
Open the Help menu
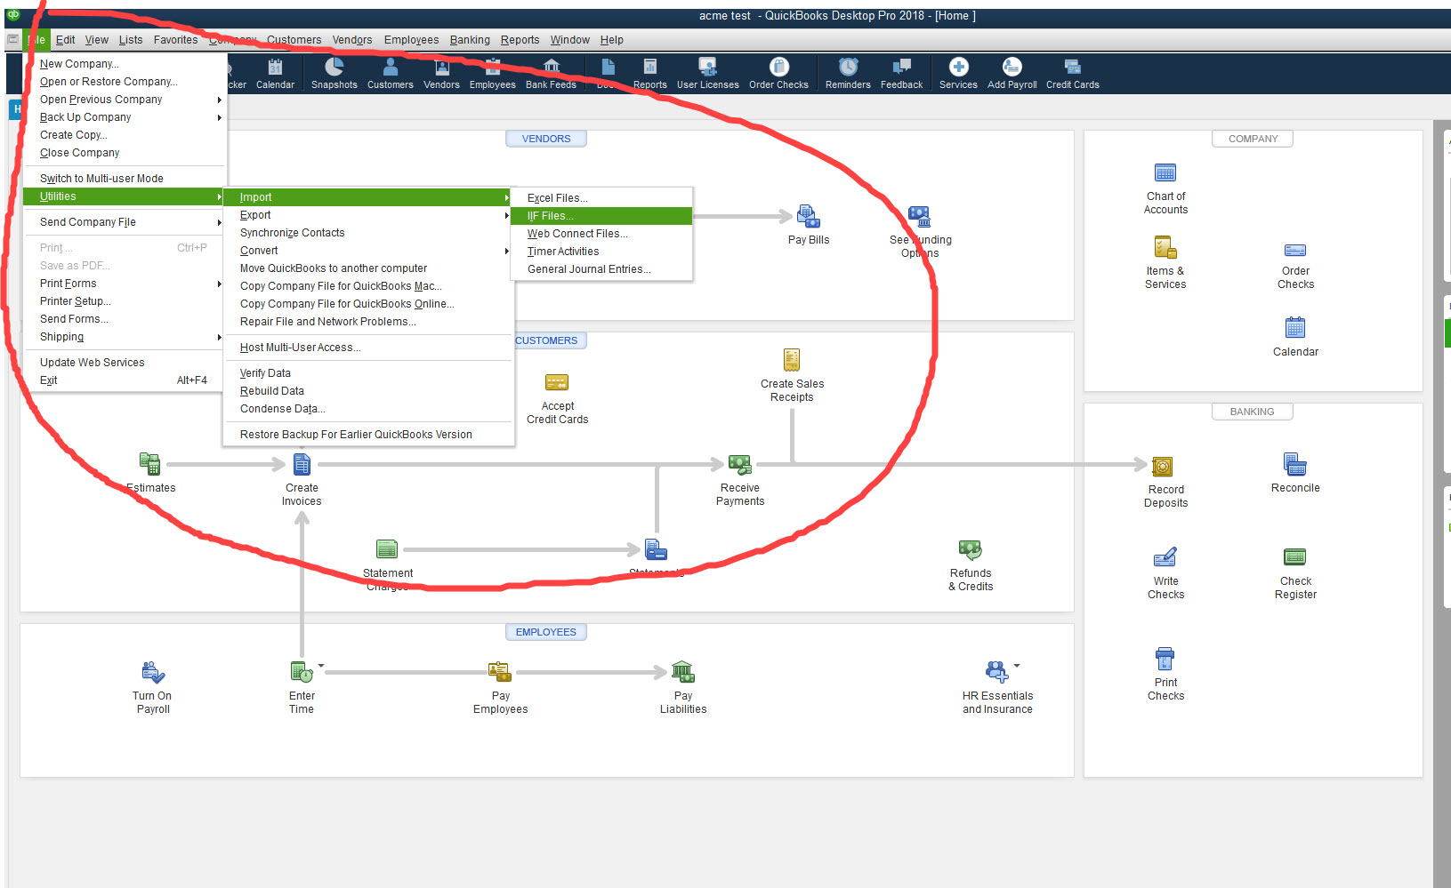pyautogui.click(x=611, y=40)
